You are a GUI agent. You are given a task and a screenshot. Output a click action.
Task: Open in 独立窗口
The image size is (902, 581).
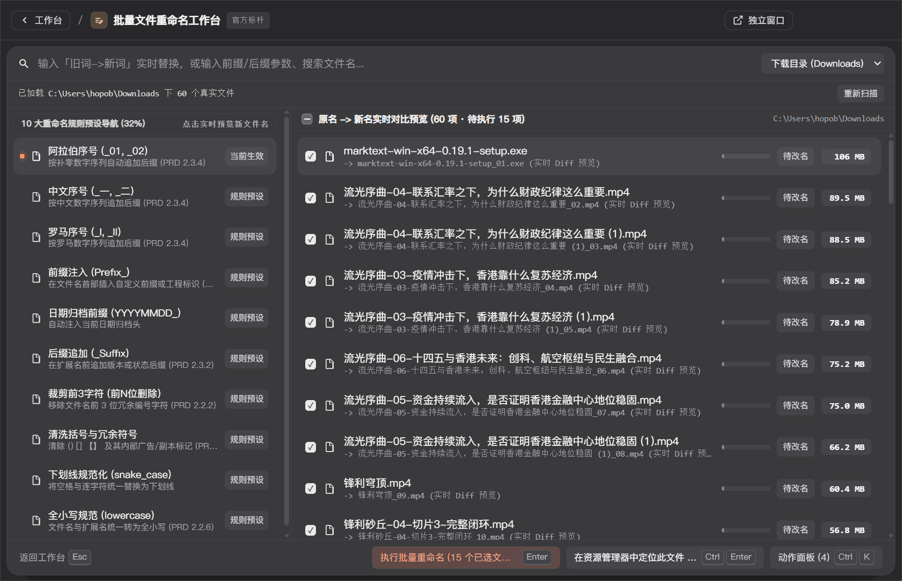pos(758,20)
